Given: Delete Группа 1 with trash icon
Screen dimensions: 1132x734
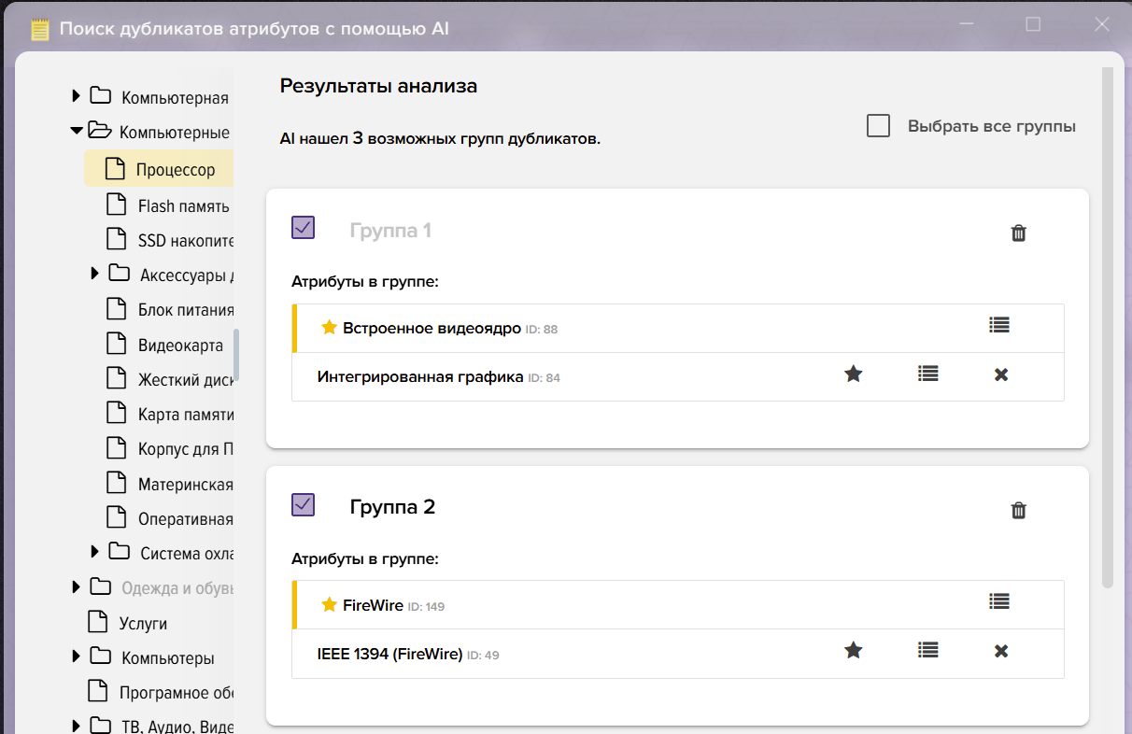Looking at the screenshot, I should pos(1019,233).
